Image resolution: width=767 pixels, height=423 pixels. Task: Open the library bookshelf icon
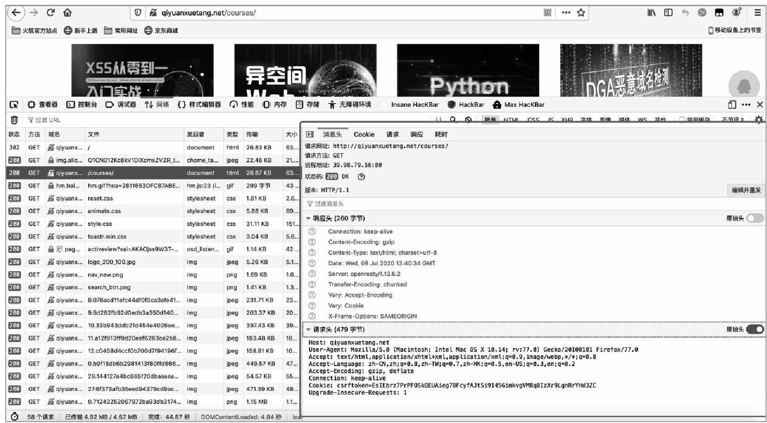coord(651,13)
